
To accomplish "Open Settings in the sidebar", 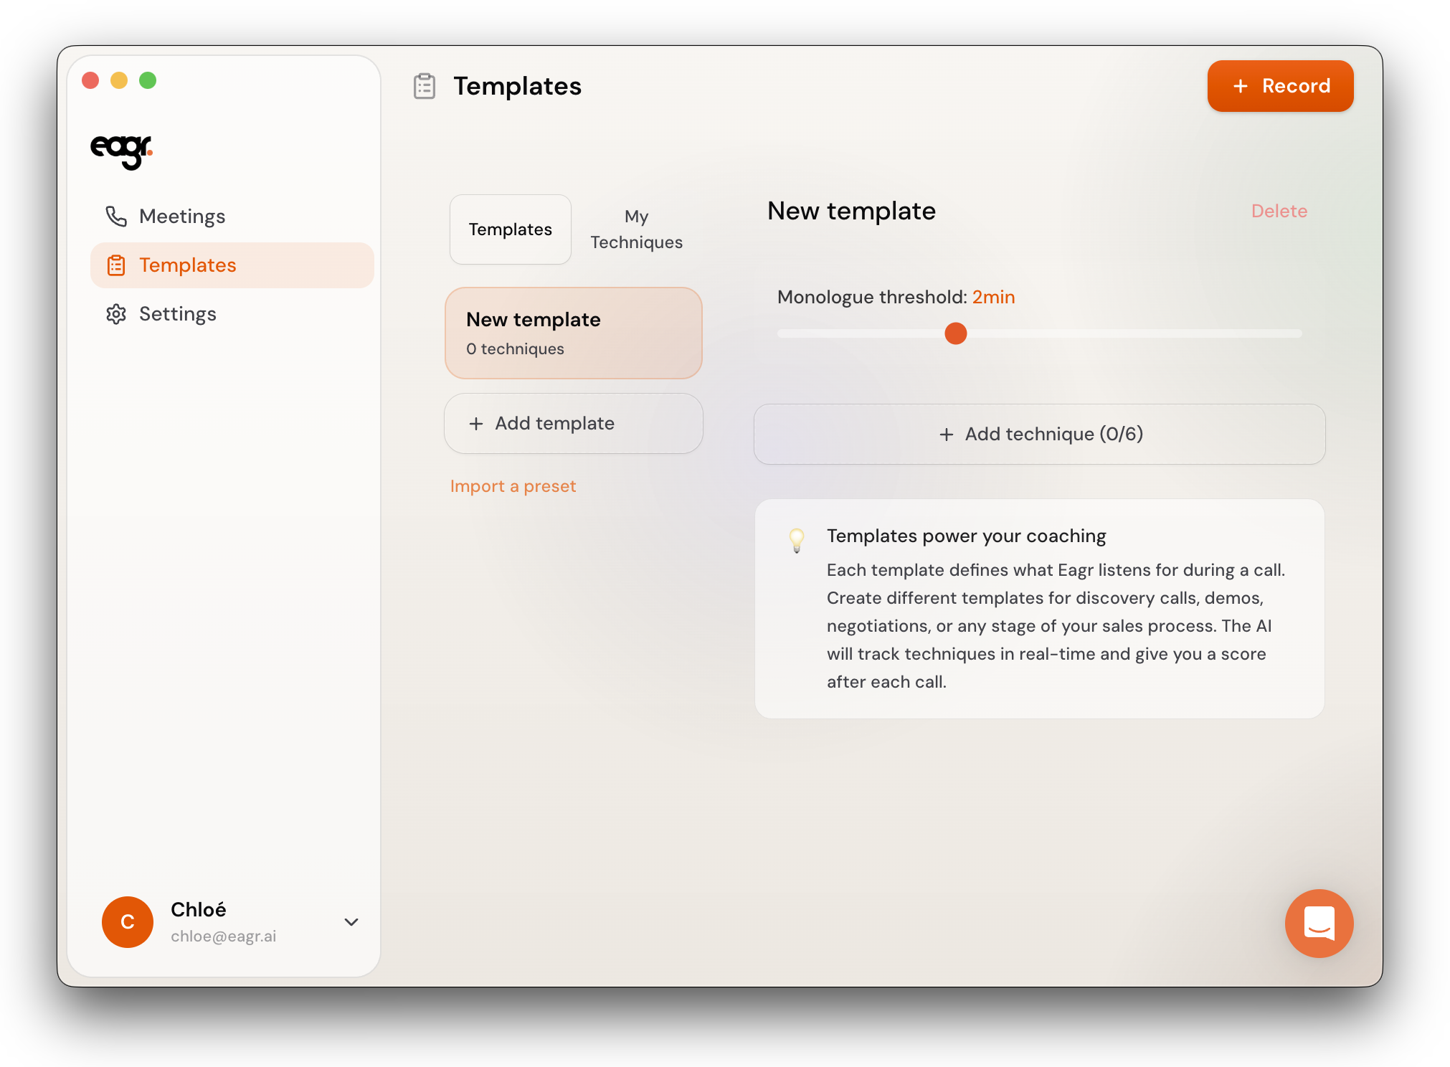I will coord(177,314).
